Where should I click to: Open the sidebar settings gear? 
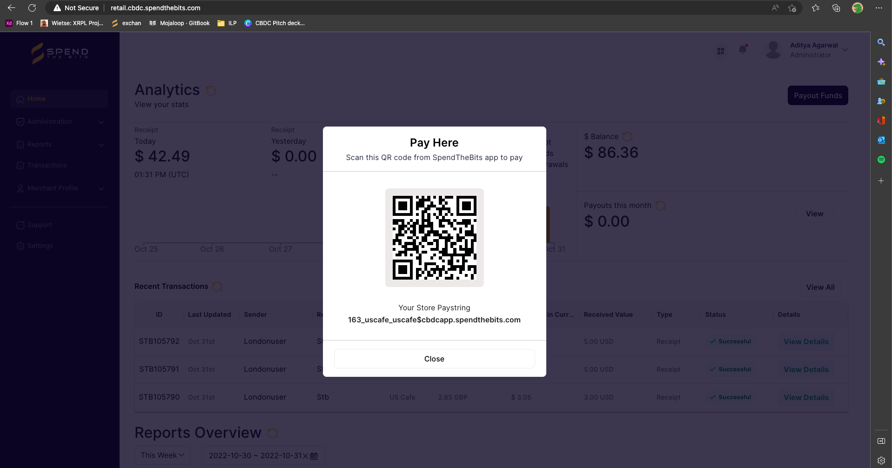tap(881, 461)
